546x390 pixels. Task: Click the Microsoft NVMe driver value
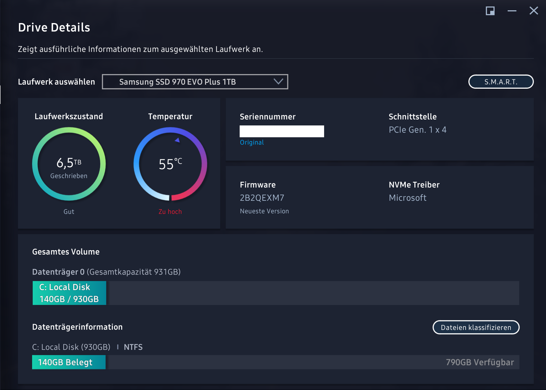click(x=408, y=198)
